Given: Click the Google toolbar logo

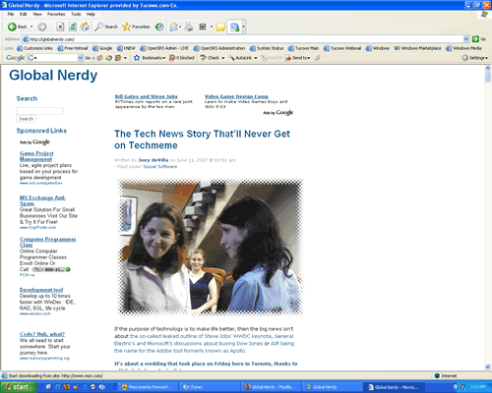Looking at the screenshot, I should [x=16, y=58].
